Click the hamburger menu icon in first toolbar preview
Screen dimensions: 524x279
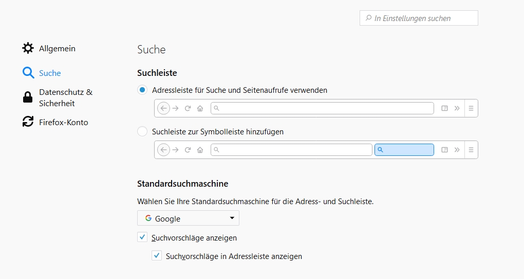coord(471,108)
